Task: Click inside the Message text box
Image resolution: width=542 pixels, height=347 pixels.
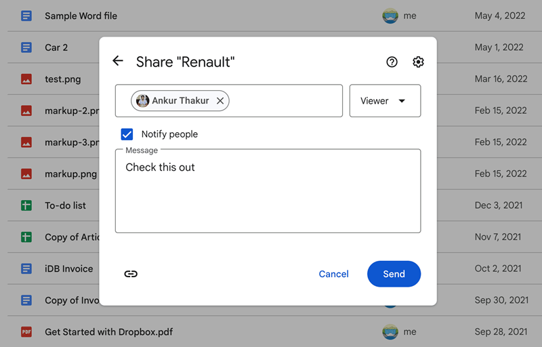Action: coord(268,190)
